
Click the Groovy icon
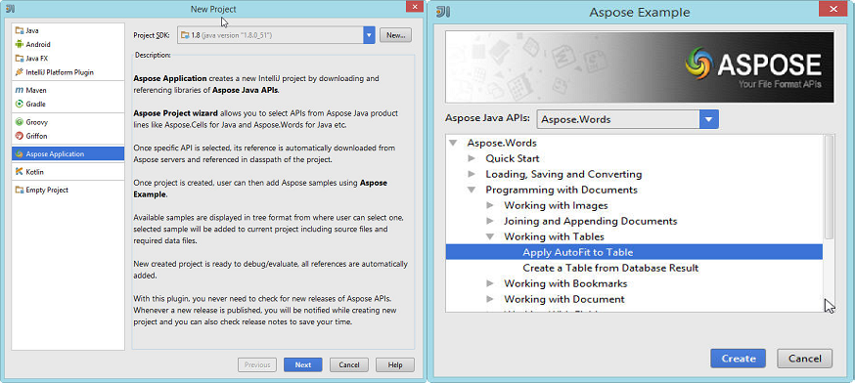pos(20,122)
